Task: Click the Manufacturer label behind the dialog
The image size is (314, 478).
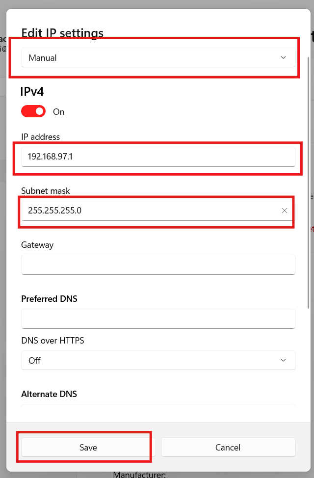Action: coord(139,474)
